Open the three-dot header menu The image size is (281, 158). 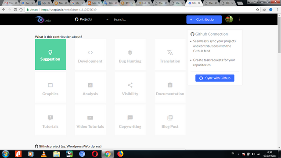(239, 19)
